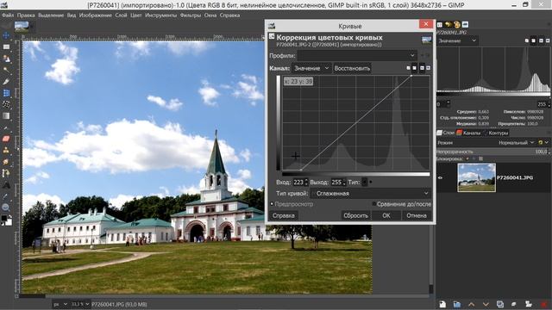Select the blue grid Unified Transform tool

tap(6, 93)
